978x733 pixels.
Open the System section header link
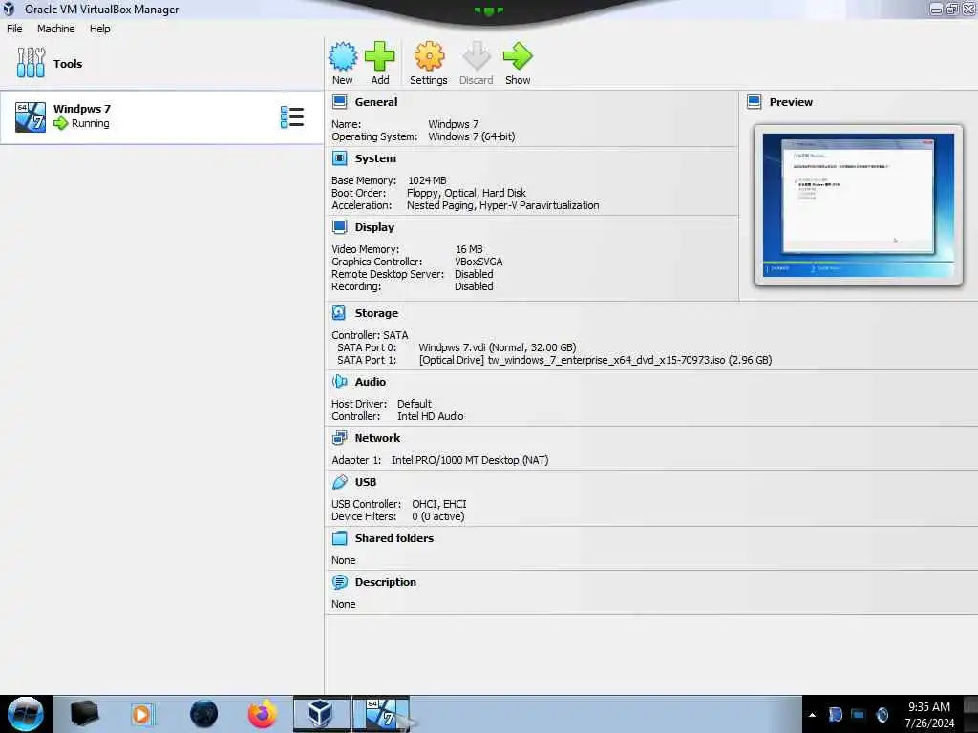(x=375, y=158)
